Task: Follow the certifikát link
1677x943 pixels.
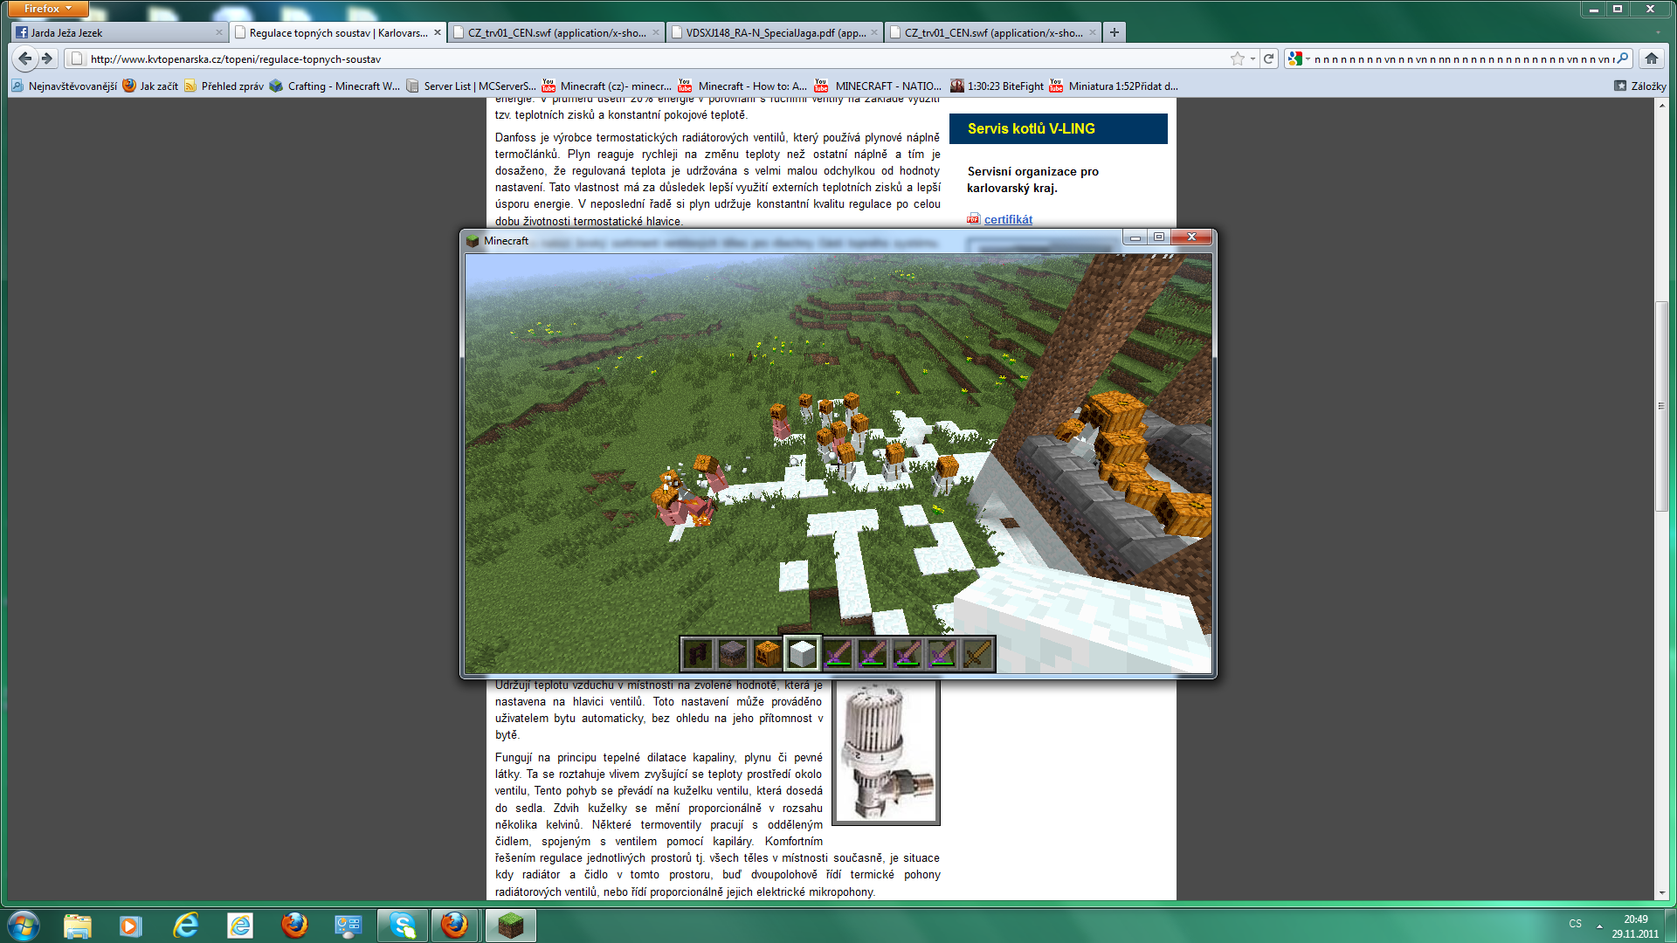Action: (1008, 219)
